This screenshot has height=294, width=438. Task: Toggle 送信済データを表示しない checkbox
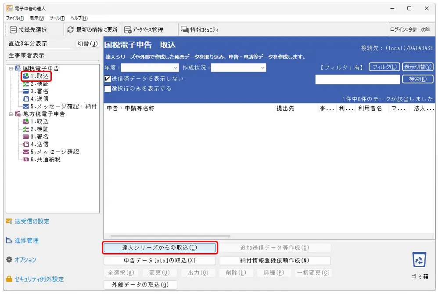tap(108, 79)
